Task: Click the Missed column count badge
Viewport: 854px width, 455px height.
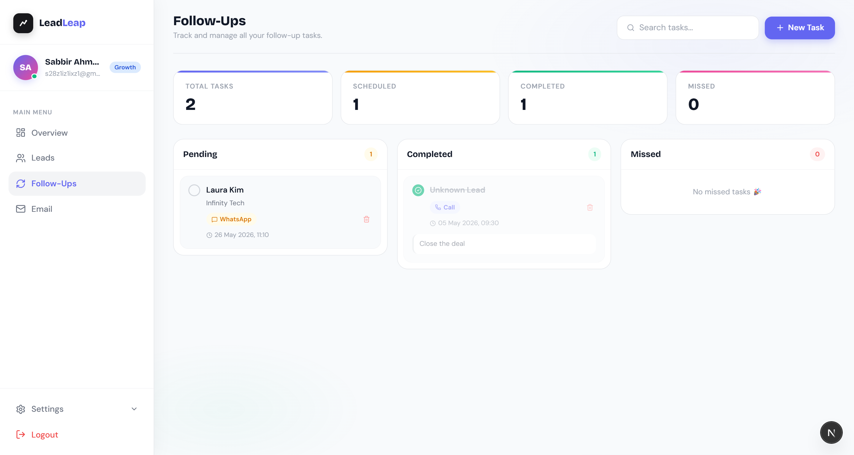Action: [817, 154]
